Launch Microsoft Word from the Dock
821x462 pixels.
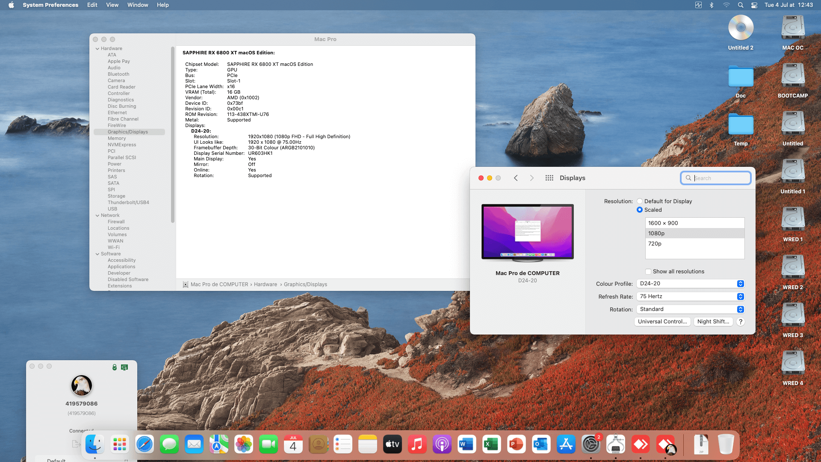[467, 444]
